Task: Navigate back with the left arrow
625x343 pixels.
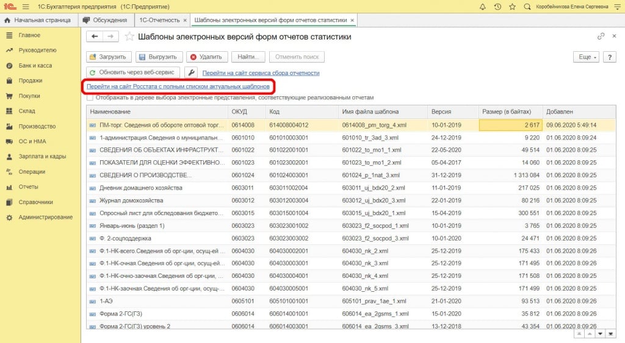Action: point(95,37)
